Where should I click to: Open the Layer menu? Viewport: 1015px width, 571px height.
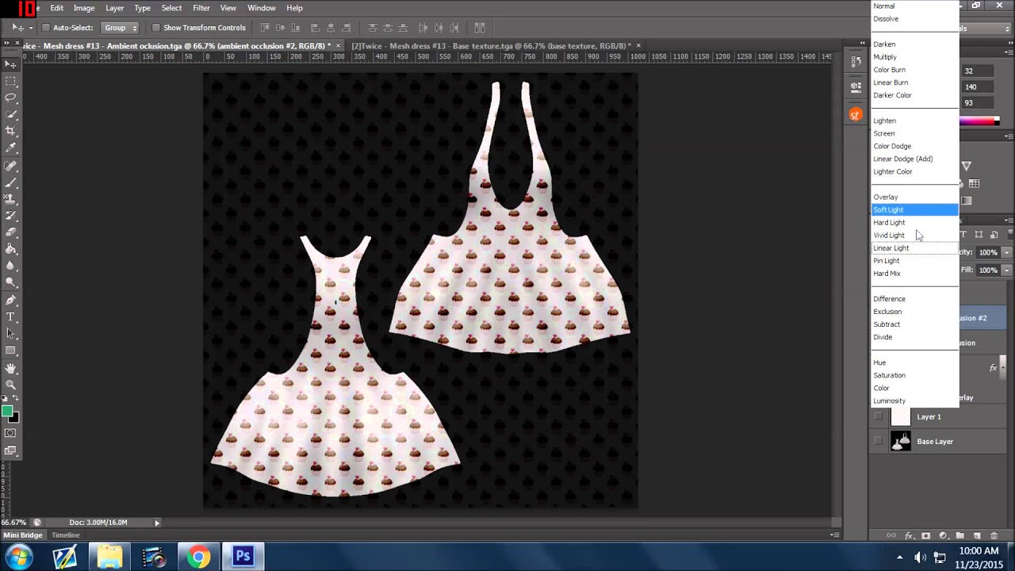115,8
